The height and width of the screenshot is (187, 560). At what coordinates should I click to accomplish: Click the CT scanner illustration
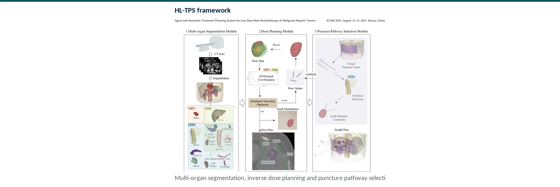[210, 44]
